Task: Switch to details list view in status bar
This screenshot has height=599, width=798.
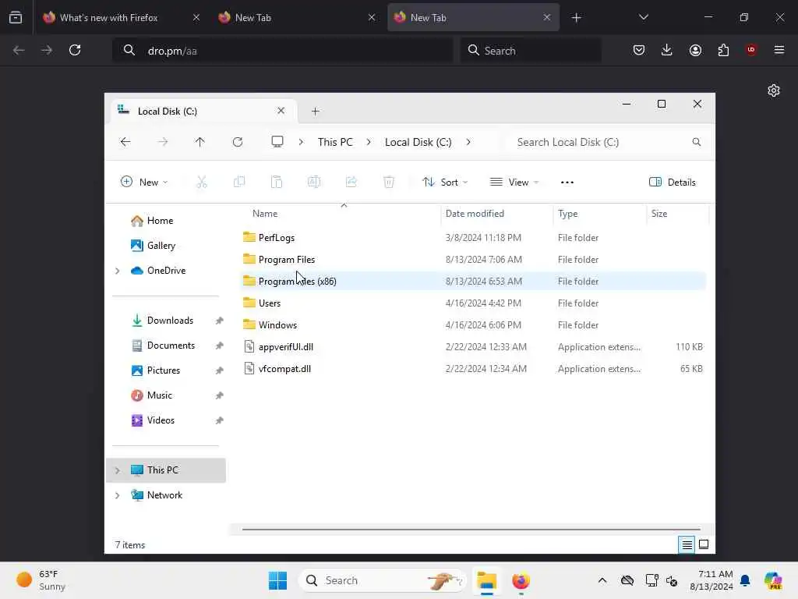Action: tap(687, 545)
